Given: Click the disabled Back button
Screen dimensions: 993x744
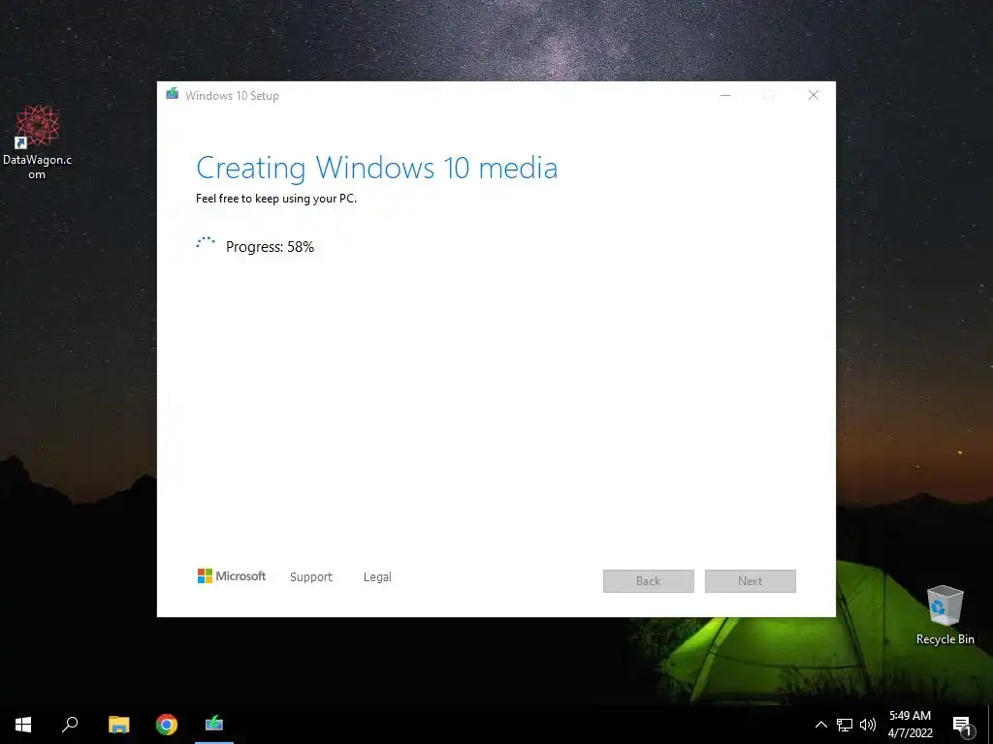Looking at the screenshot, I should click(649, 581).
